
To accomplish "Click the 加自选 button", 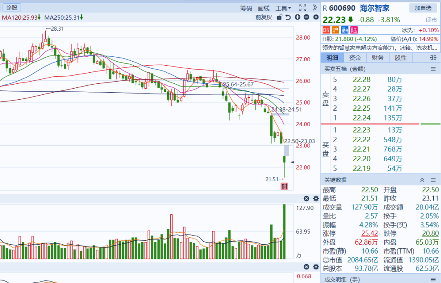I will click(x=423, y=8).
